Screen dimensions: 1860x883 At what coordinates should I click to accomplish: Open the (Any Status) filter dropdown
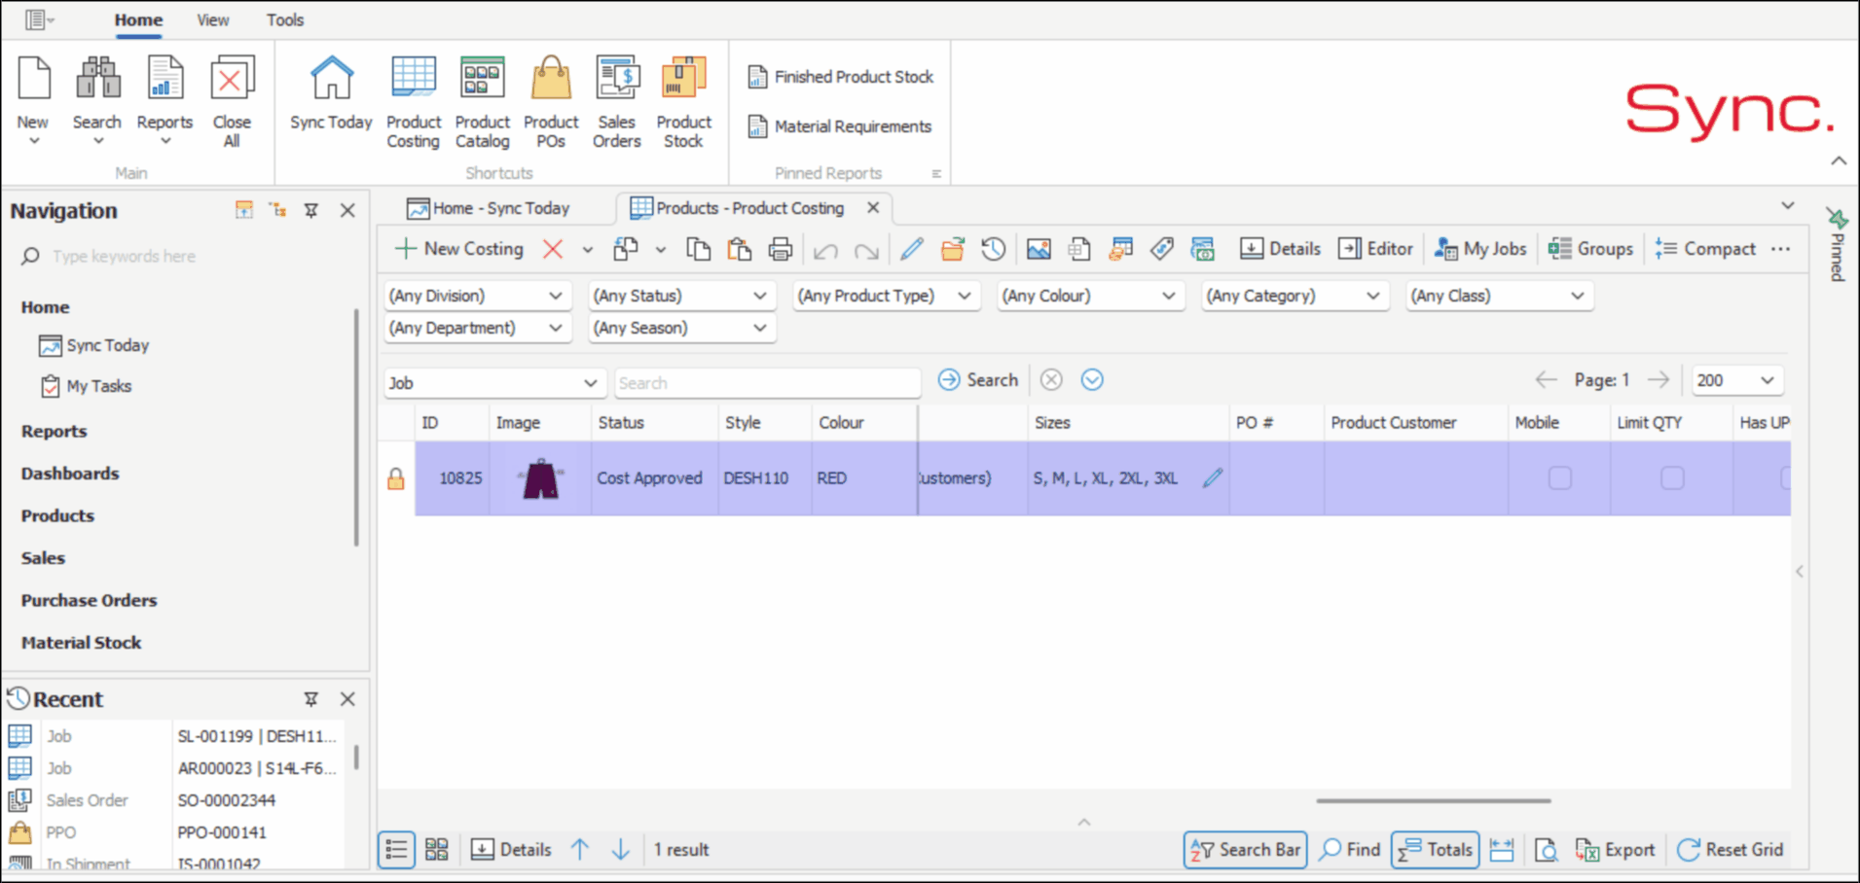680,296
